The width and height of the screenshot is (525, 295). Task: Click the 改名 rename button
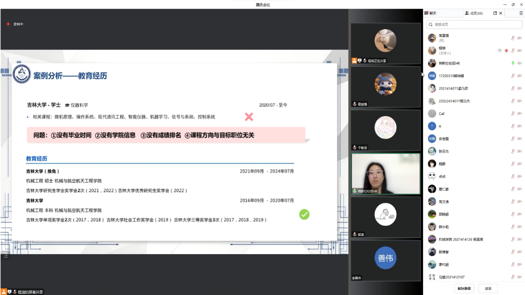tap(488, 289)
